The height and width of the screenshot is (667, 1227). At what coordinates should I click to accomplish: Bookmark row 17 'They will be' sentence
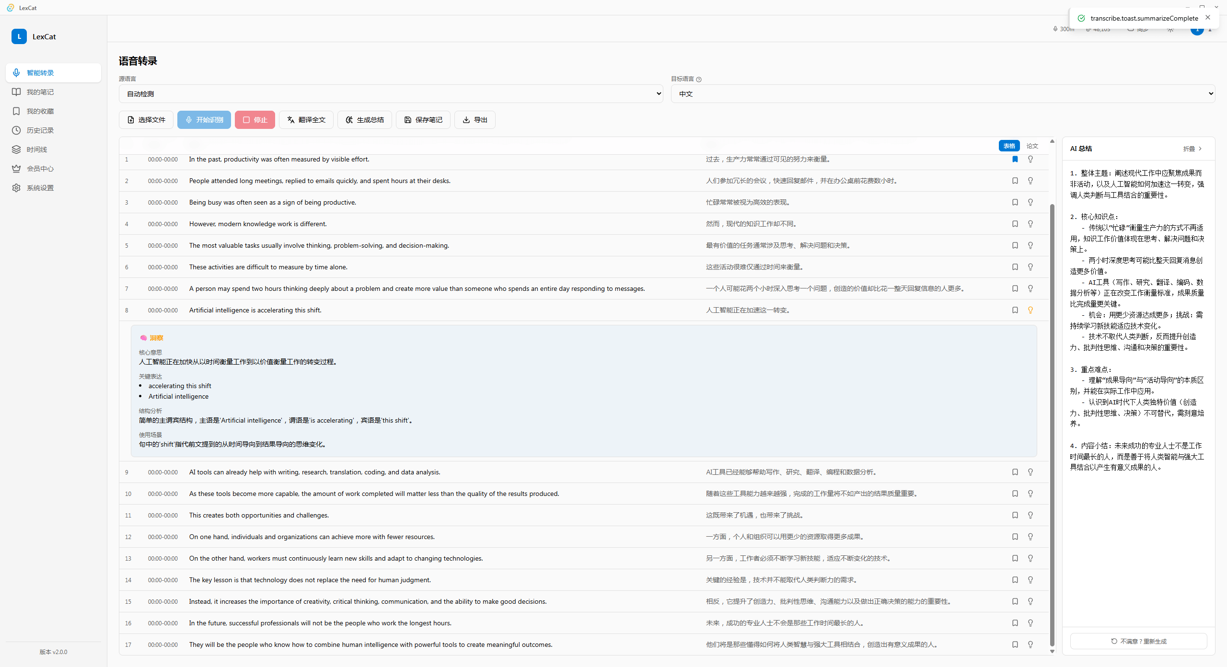tap(1015, 644)
